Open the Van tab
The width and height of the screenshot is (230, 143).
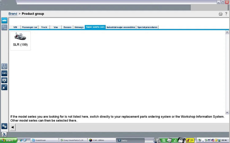click(56, 27)
